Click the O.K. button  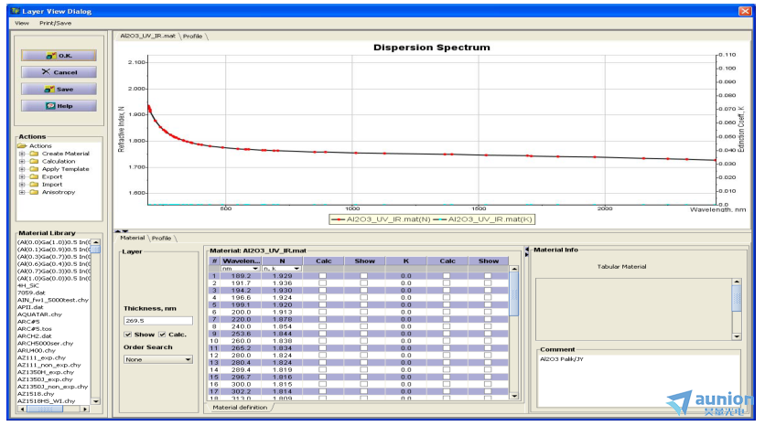pyautogui.click(x=59, y=56)
